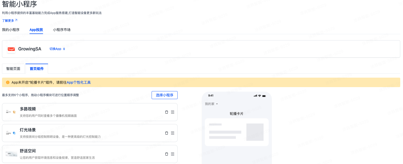
Task: Switch to 小程序市场 tab
Action: click(x=62, y=30)
